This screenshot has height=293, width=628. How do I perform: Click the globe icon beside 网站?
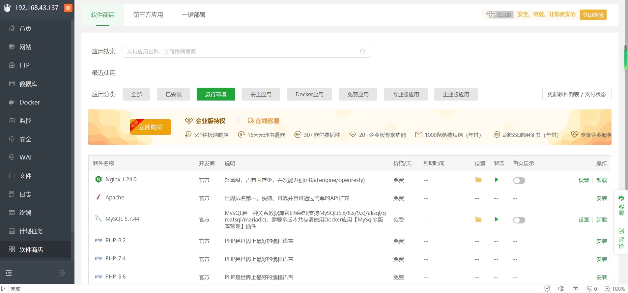coord(12,47)
